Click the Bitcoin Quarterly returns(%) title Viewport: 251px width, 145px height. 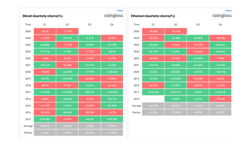[x=43, y=16]
